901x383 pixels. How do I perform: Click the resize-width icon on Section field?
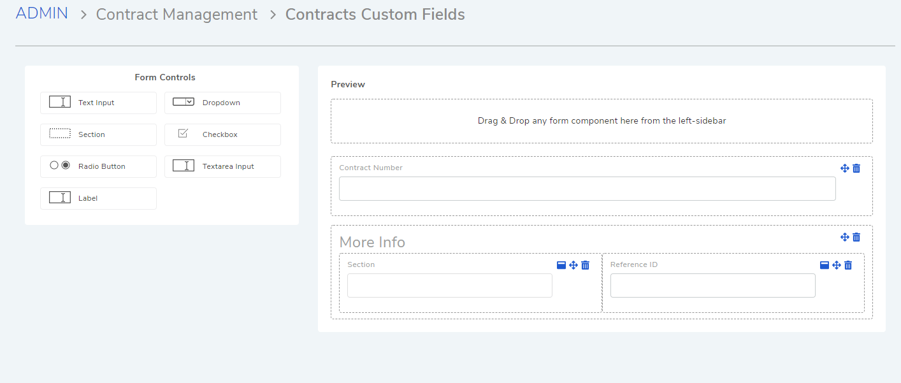tap(561, 265)
